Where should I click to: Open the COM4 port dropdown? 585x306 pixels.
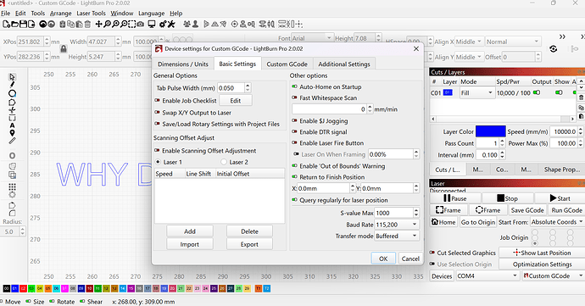[487, 276]
